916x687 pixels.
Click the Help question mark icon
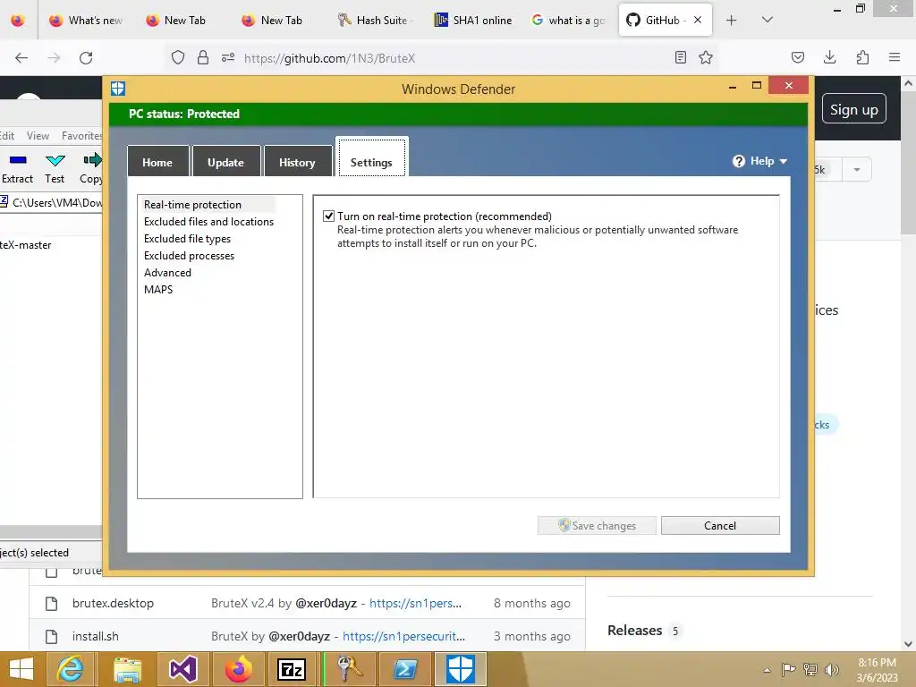coord(738,161)
